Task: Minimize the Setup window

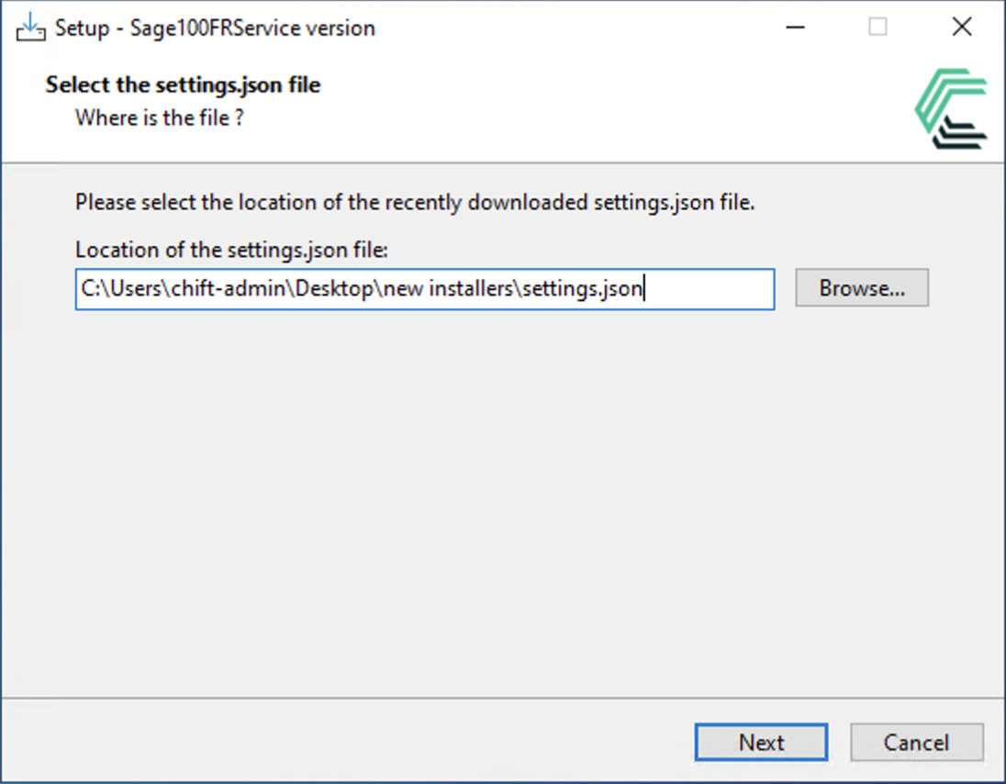Action: pyautogui.click(x=795, y=28)
